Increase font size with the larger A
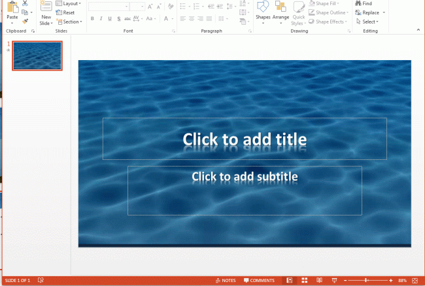Image resolution: width=425 pixels, height=286 pixels. [x=150, y=7]
